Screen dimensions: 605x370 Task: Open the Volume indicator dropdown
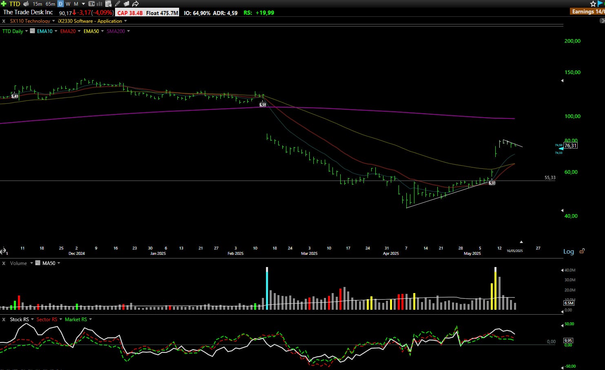(31, 263)
